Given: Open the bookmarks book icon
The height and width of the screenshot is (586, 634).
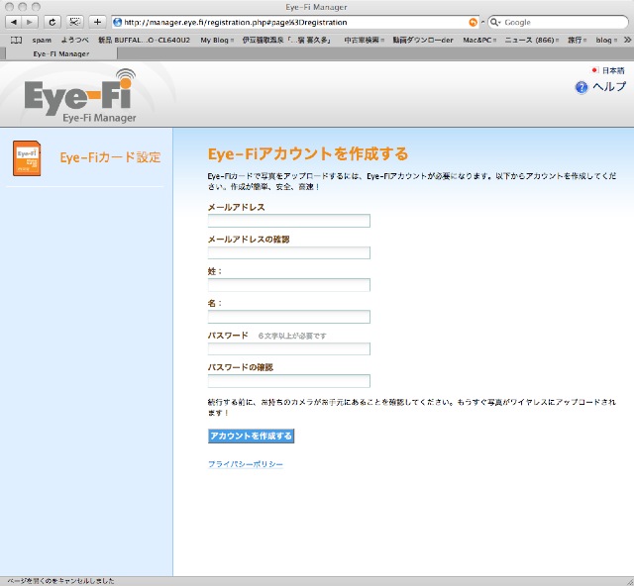Looking at the screenshot, I should point(16,40).
